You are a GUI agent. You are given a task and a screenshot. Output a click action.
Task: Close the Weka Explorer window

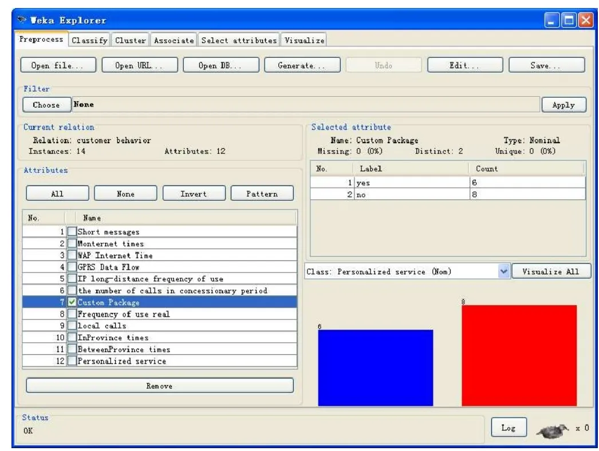(x=585, y=21)
